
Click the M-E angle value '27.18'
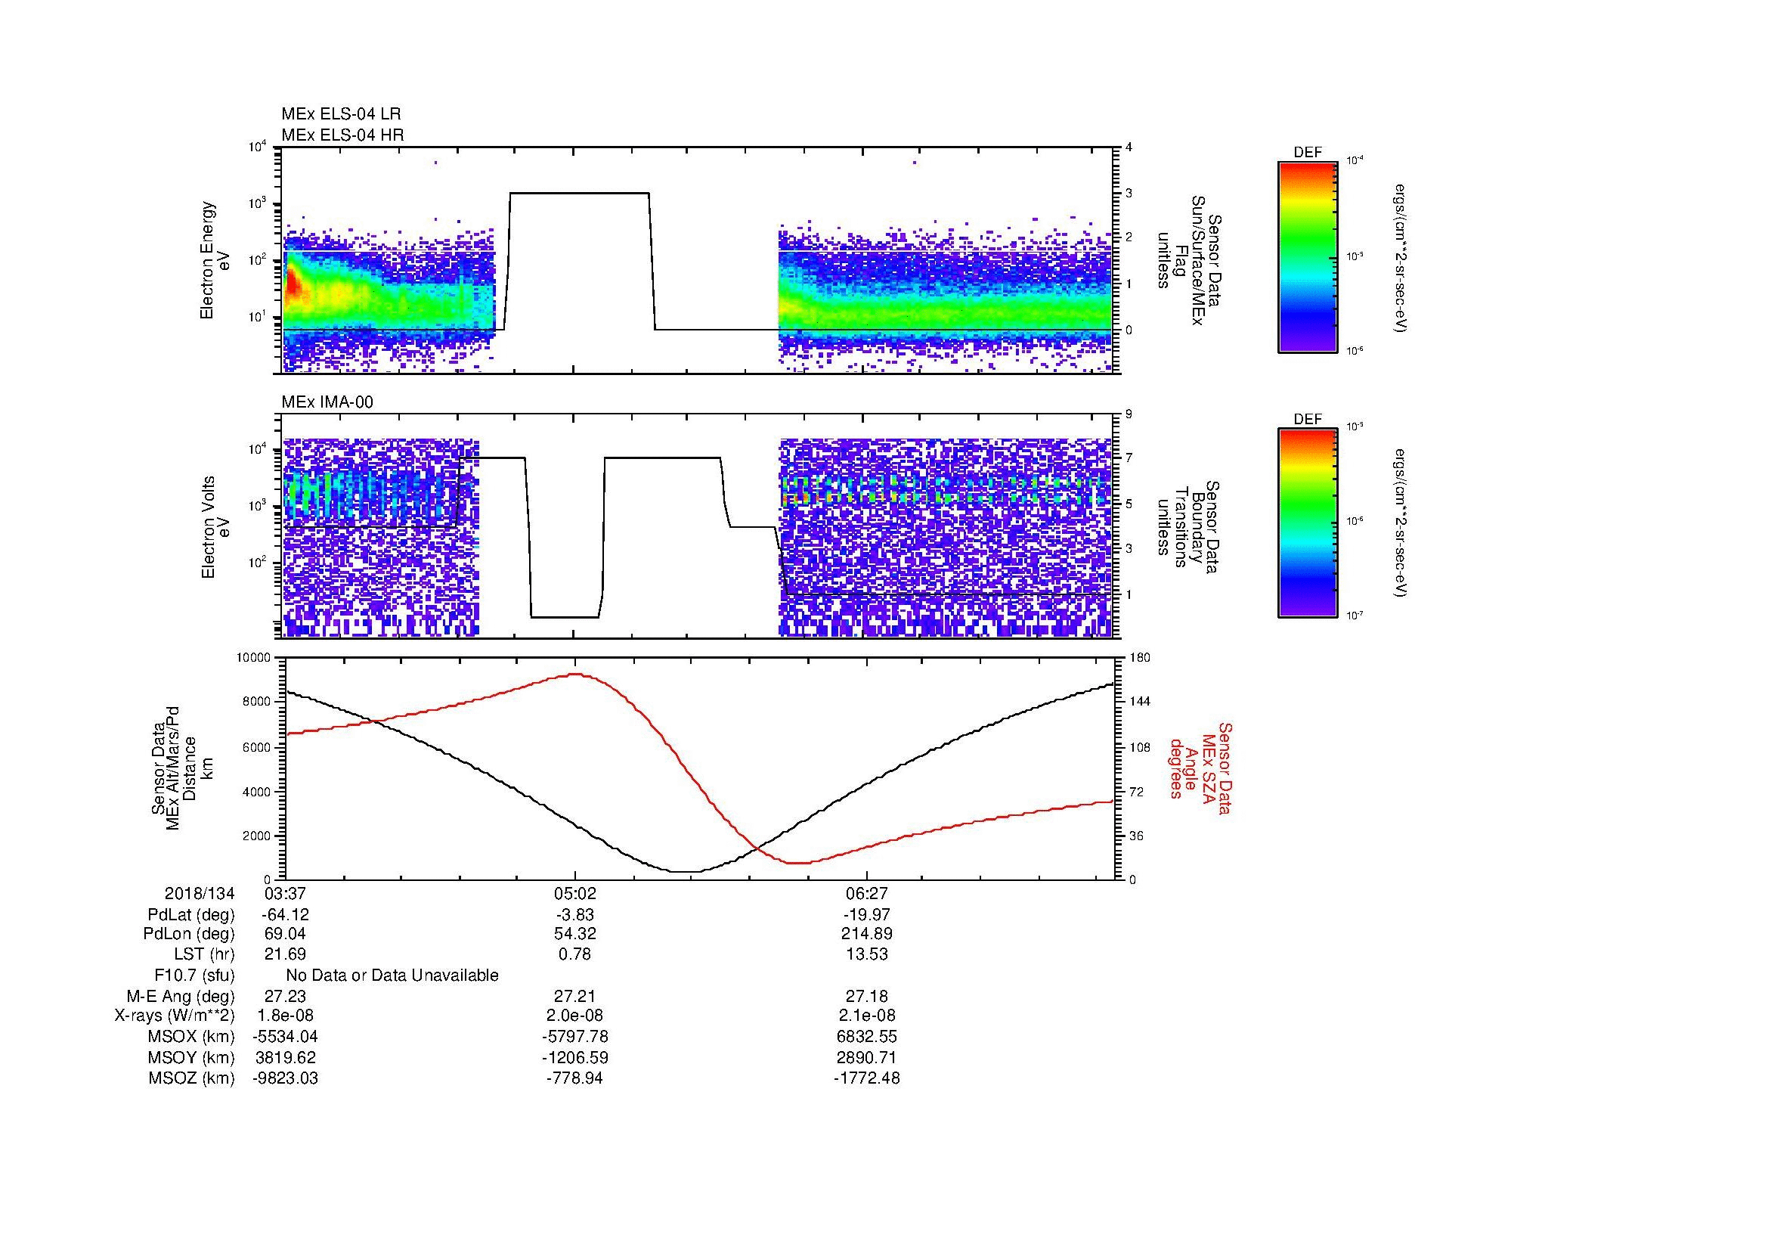click(x=866, y=996)
